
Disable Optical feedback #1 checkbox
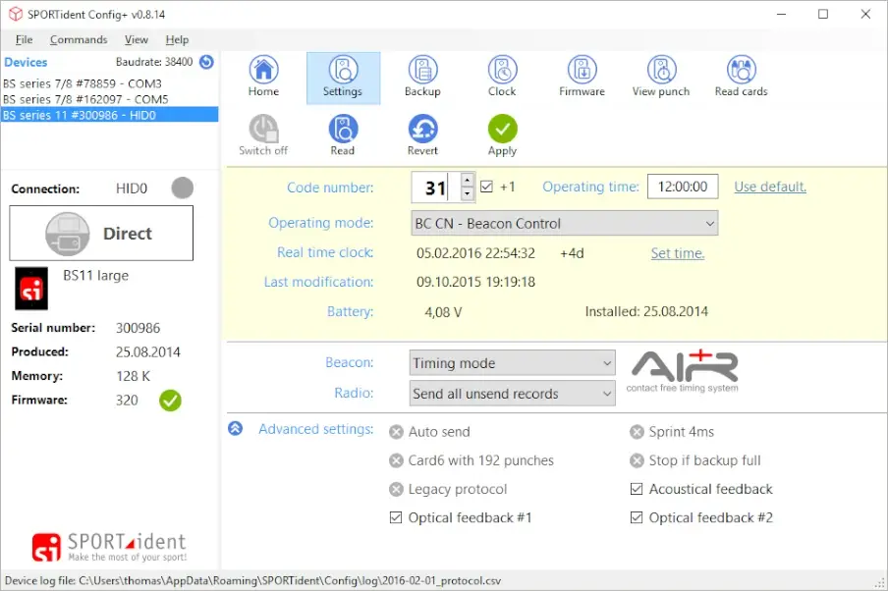click(x=396, y=517)
